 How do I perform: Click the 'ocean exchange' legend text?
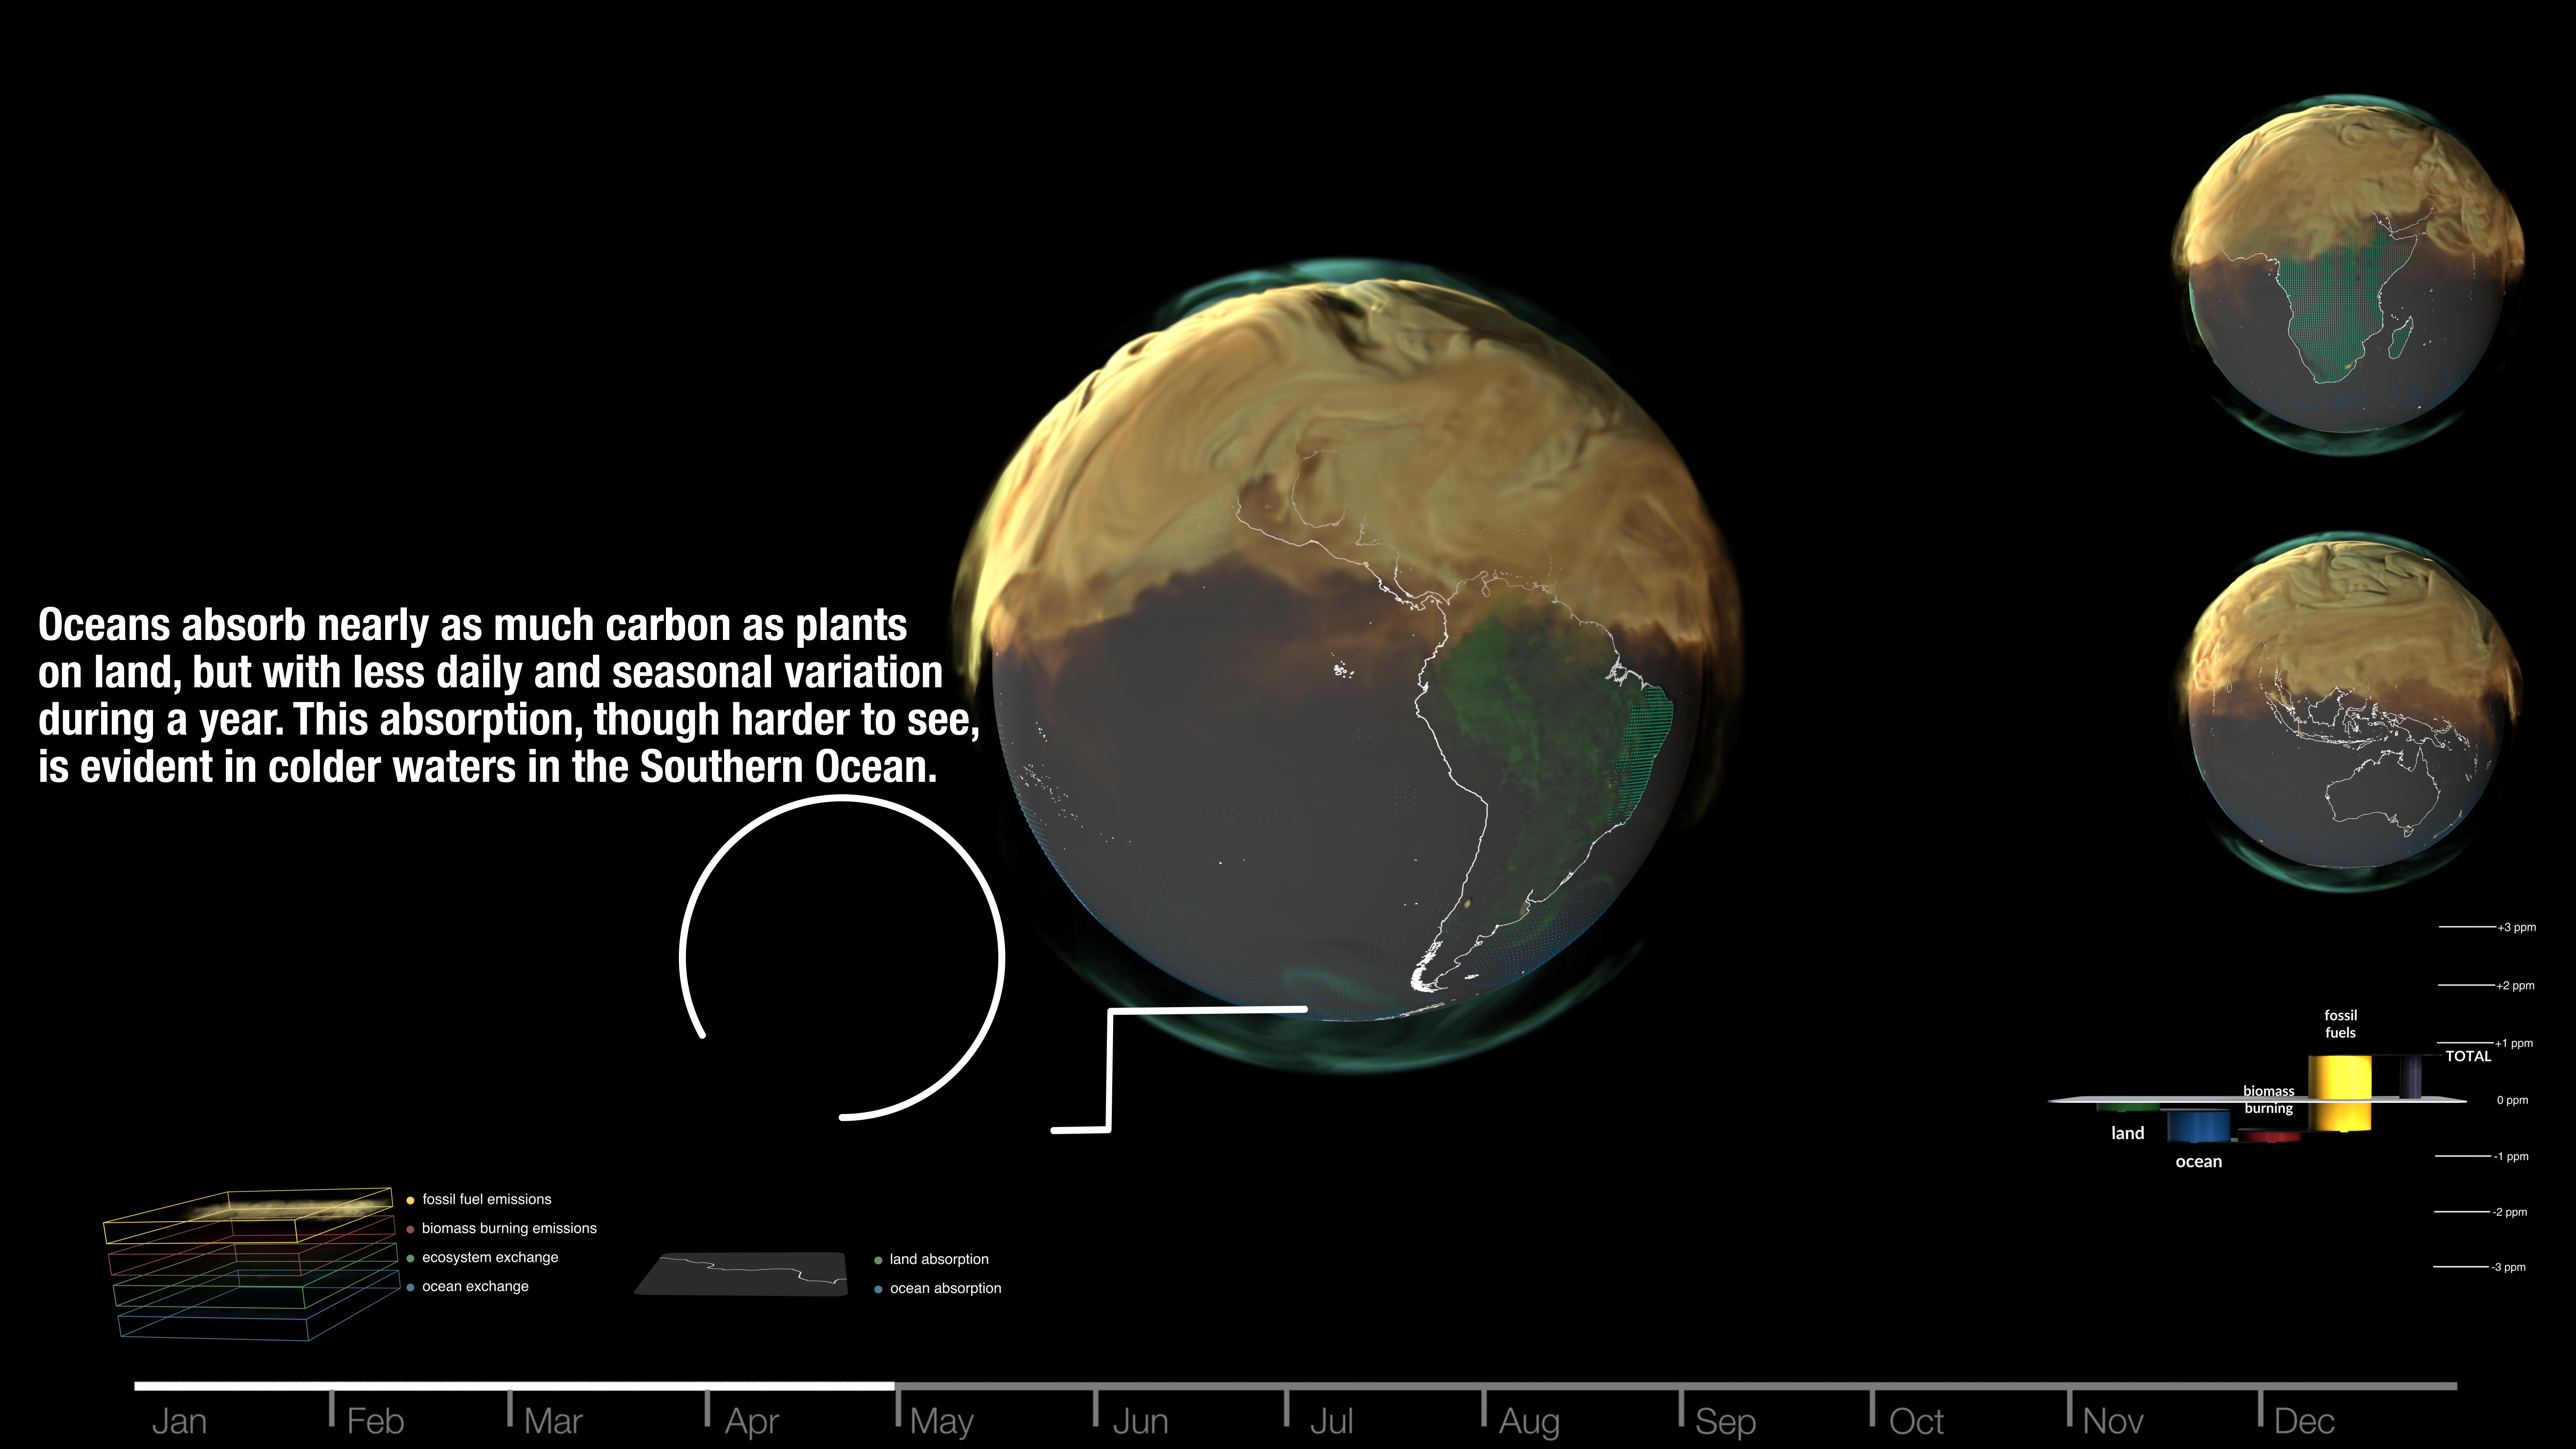pos(475,1286)
